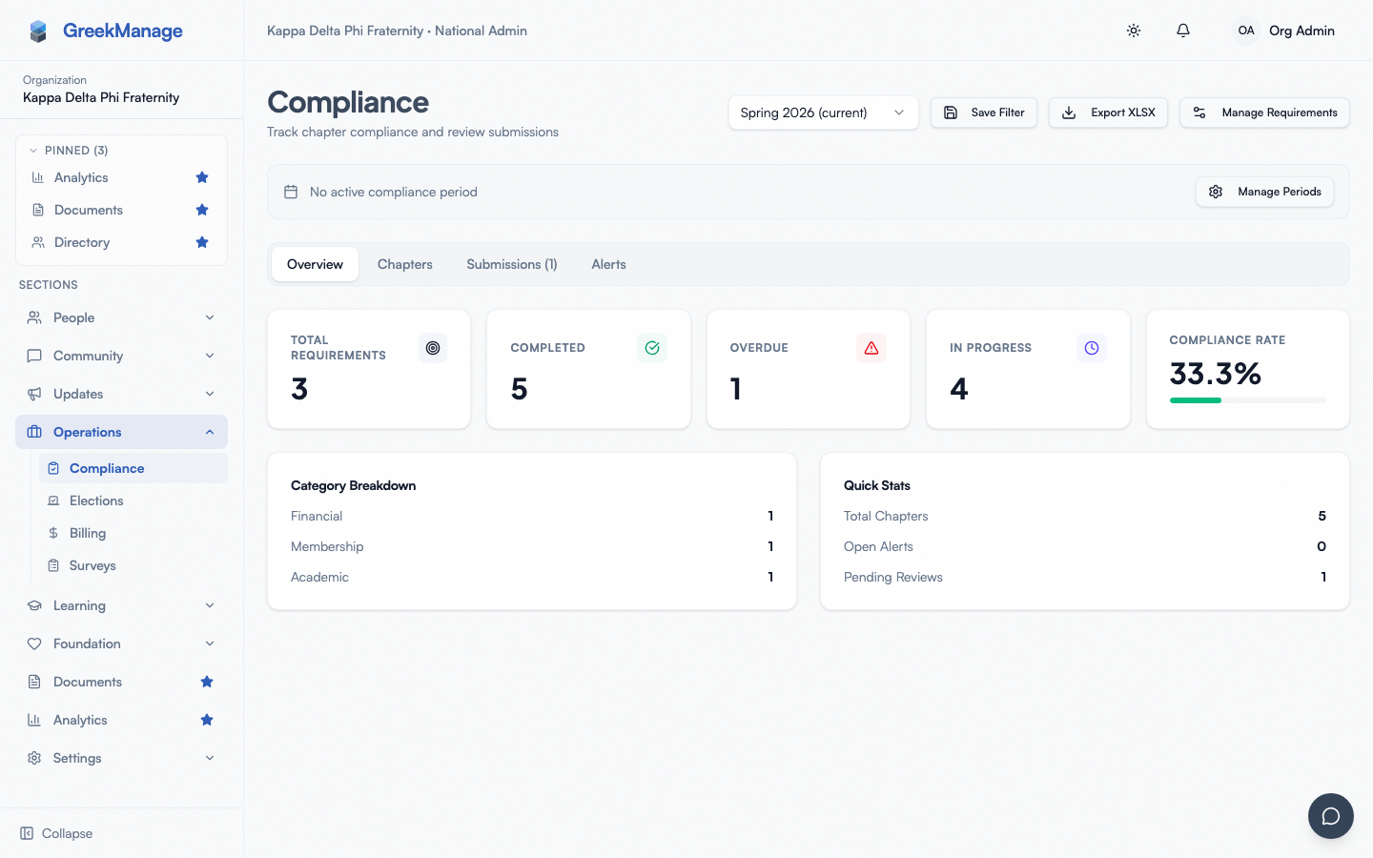
Task: Click the Community speech-bubble icon
Action: (x=34, y=356)
